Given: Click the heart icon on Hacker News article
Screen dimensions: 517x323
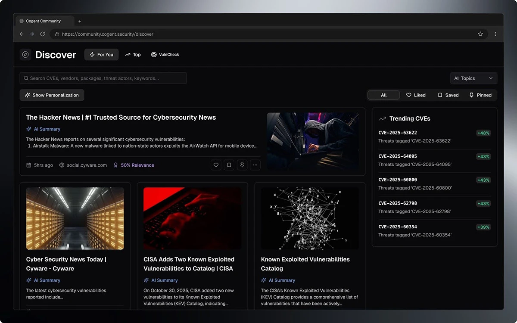Looking at the screenshot, I should (x=216, y=165).
